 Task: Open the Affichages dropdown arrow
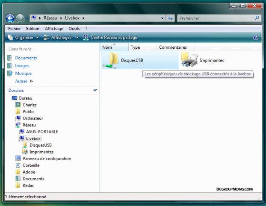(77, 38)
